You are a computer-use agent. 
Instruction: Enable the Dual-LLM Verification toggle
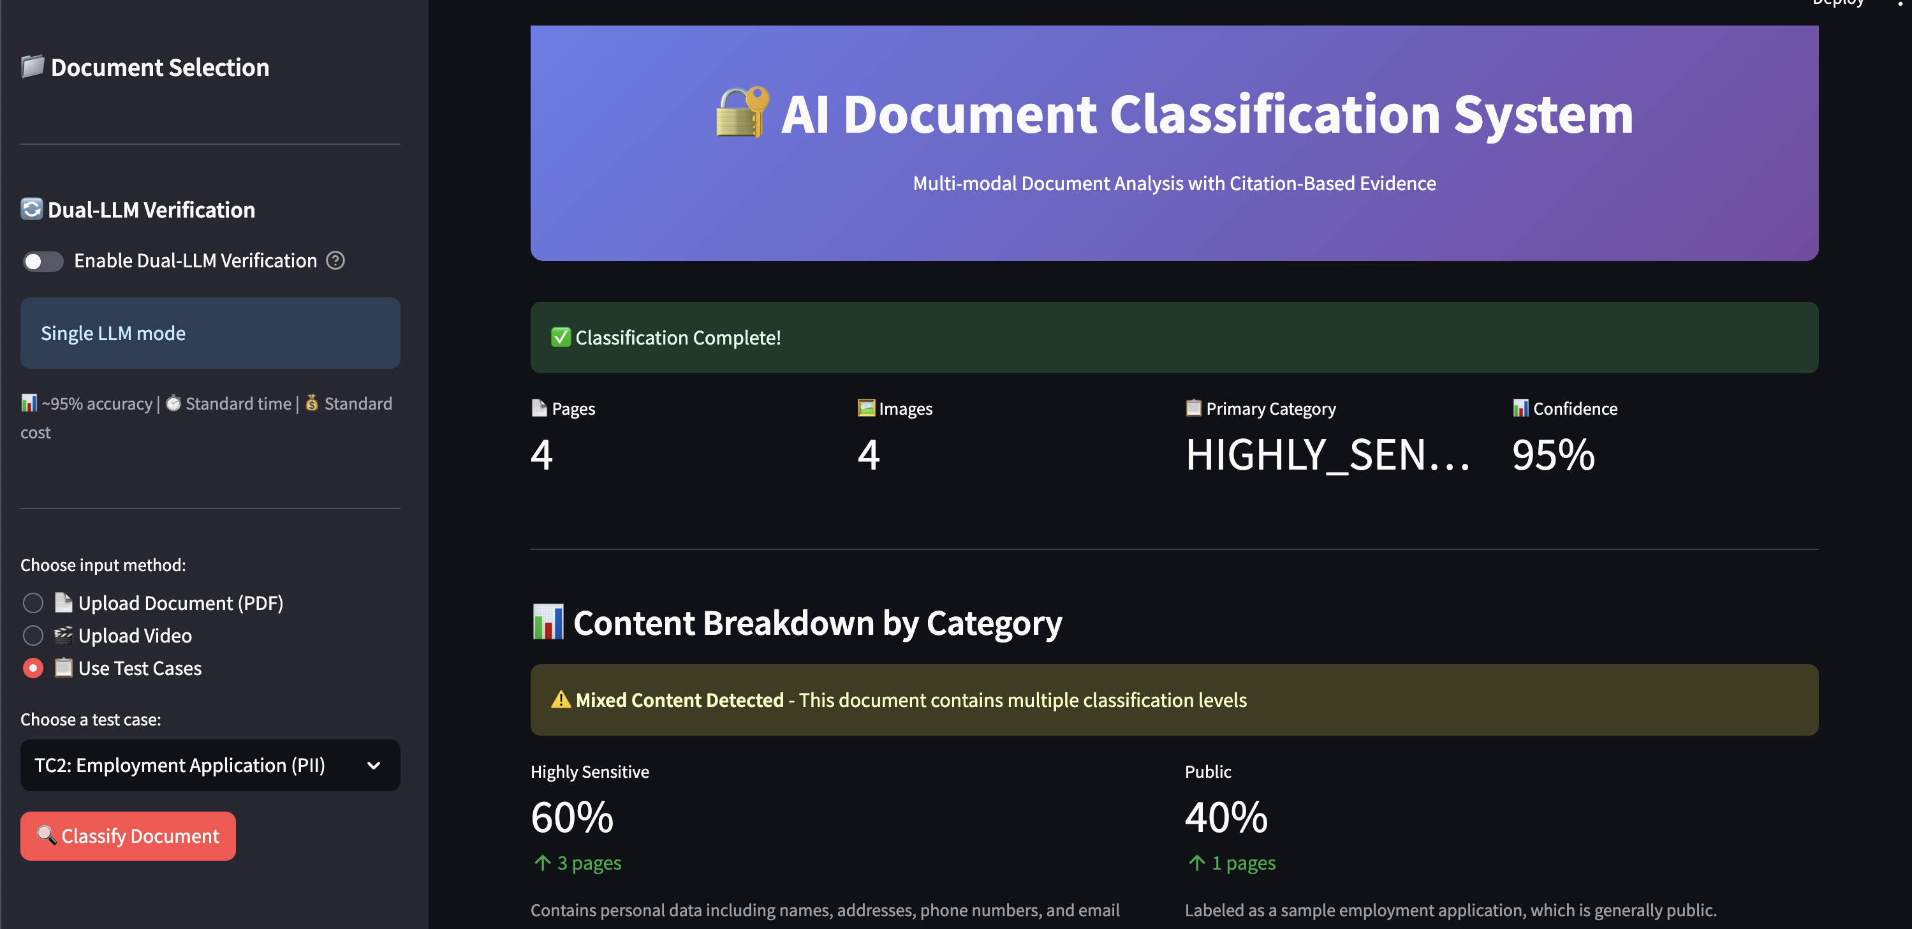click(43, 262)
